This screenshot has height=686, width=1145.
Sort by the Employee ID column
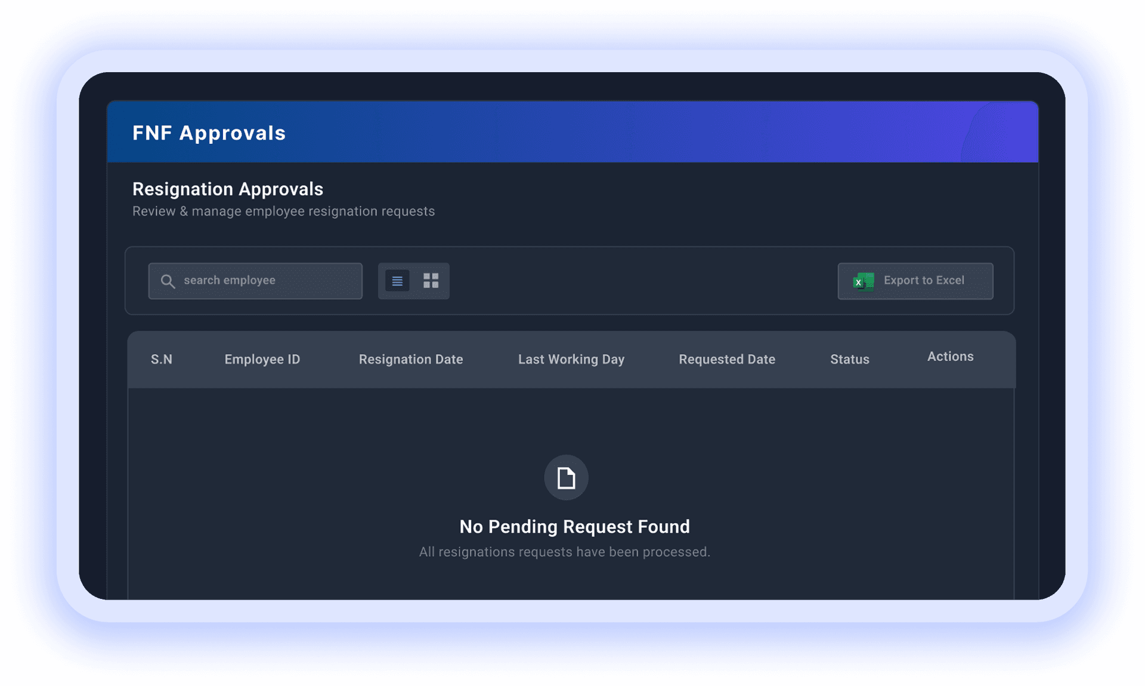(262, 359)
